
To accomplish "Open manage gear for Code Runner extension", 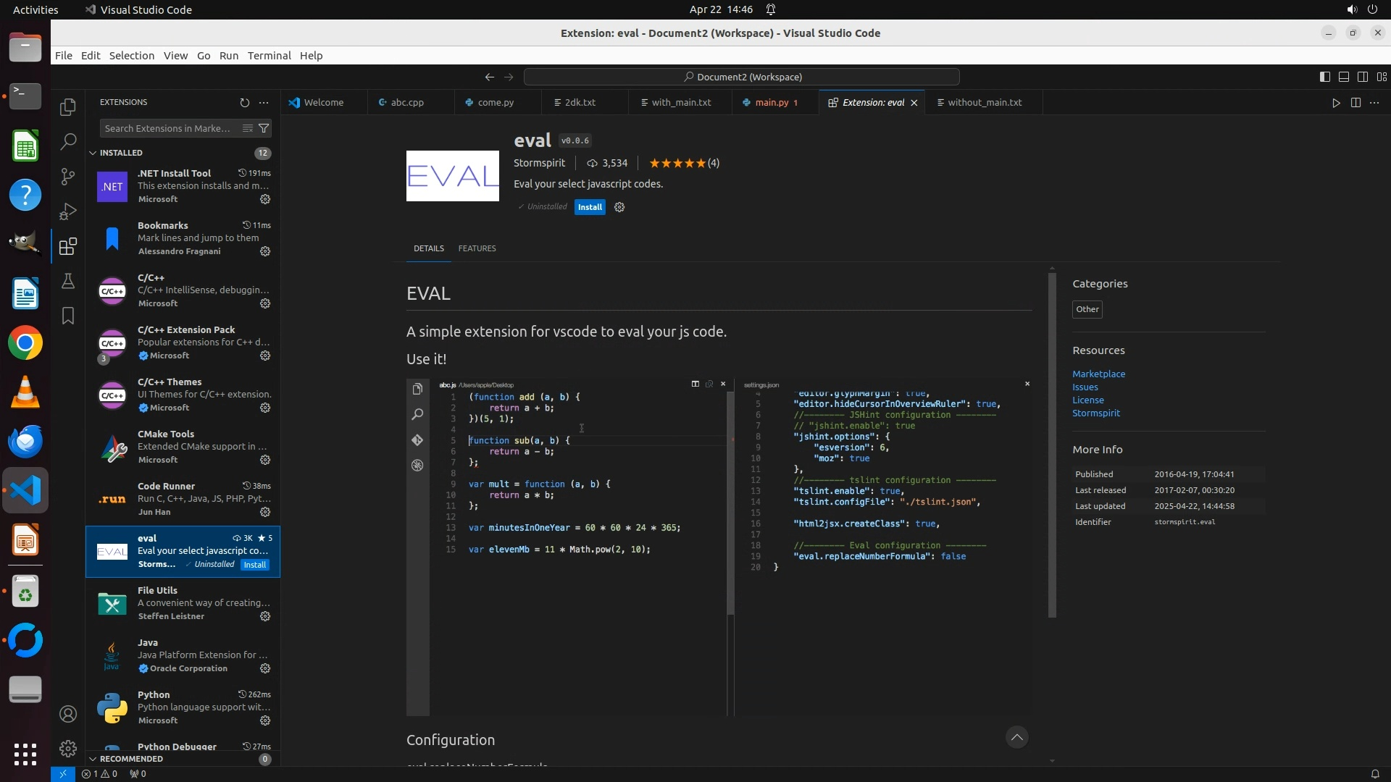I will coord(265,512).
